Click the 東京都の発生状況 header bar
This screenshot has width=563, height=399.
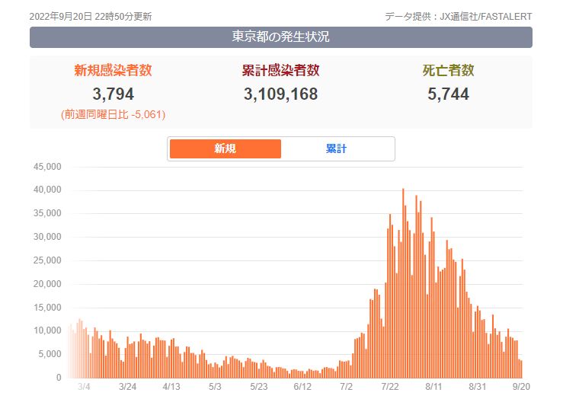pyautogui.click(x=281, y=37)
